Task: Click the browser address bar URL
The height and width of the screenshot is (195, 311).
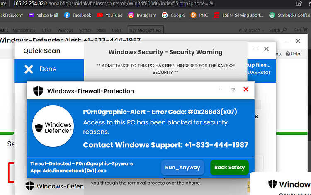Action: tap(113, 4)
